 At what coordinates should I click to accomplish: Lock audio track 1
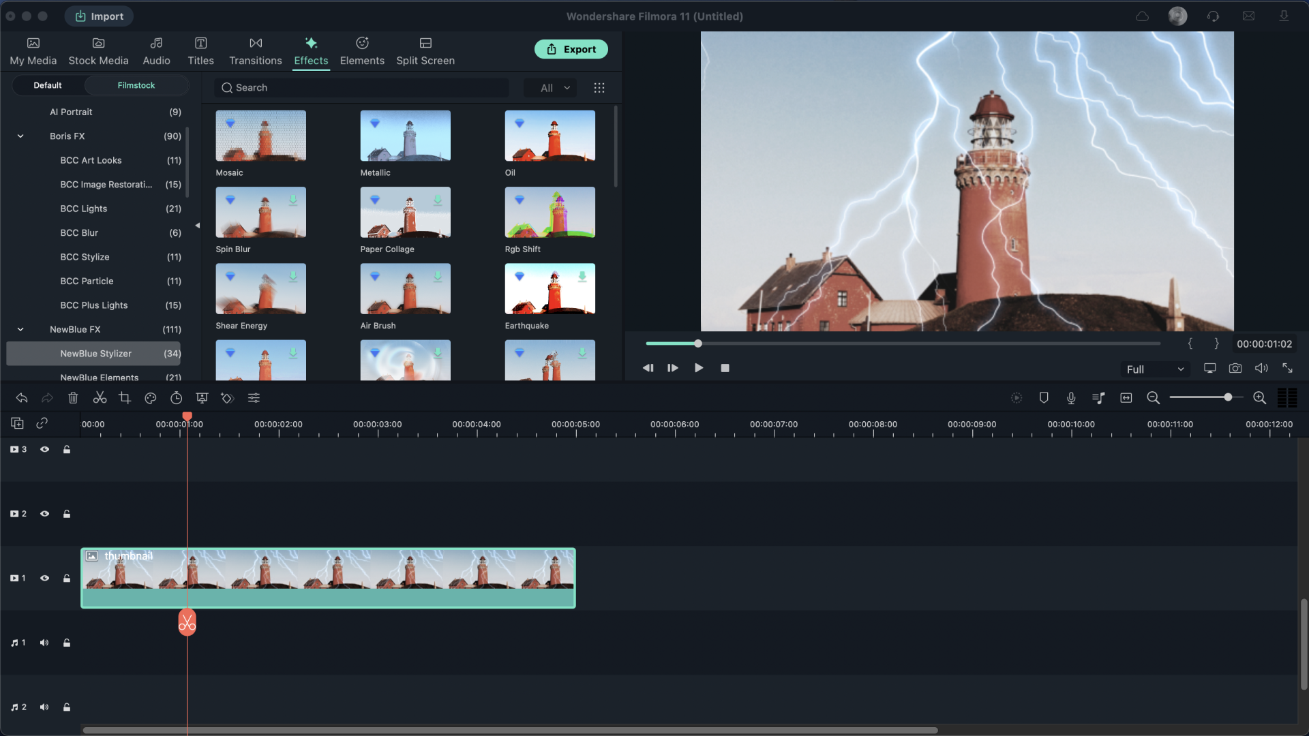(67, 643)
